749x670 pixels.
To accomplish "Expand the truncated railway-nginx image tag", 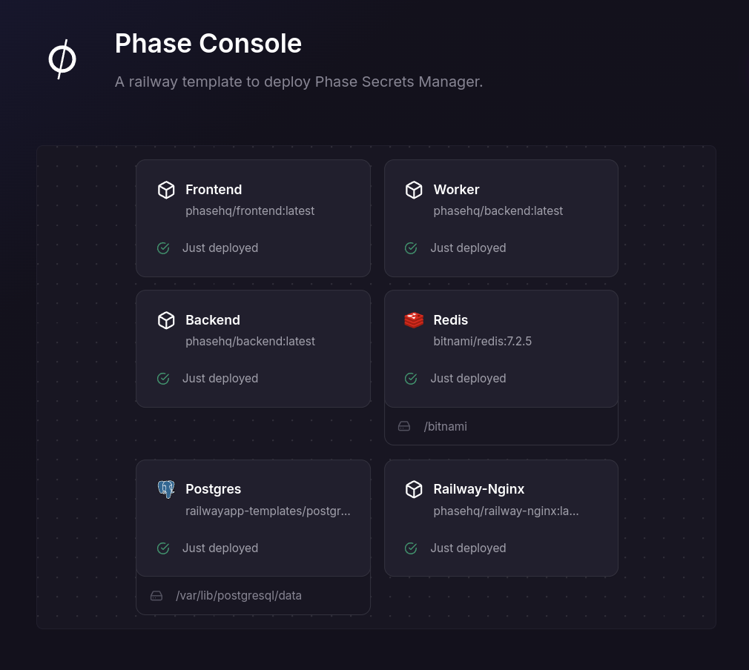I will coord(506,511).
